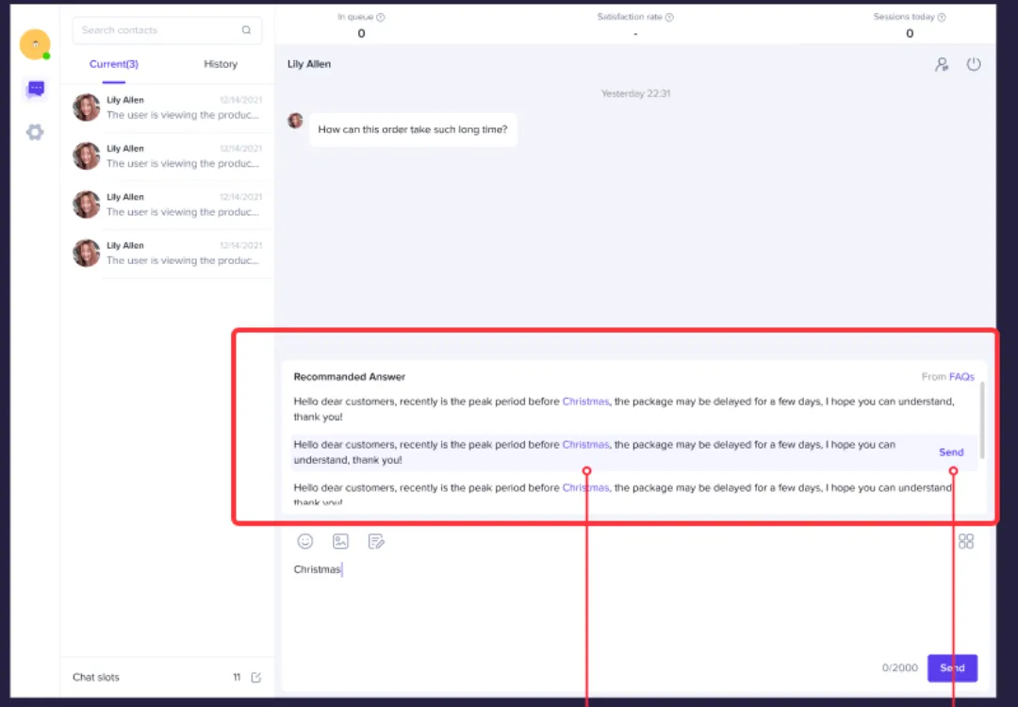This screenshot has height=707, width=1018.
Task: Open the grid apps icon above composer
Action: tap(966, 541)
